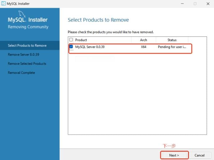Click the MySQL dolphin logo in sidebar
Viewport: 214px width, 160px height.
point(22,14)
